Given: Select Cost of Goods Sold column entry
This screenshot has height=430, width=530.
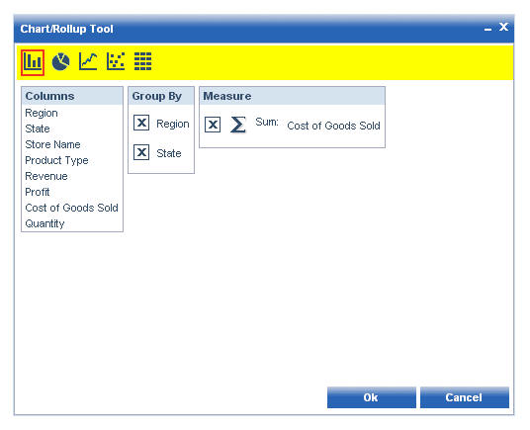Looking at the screenshot, I should [71, 208].
